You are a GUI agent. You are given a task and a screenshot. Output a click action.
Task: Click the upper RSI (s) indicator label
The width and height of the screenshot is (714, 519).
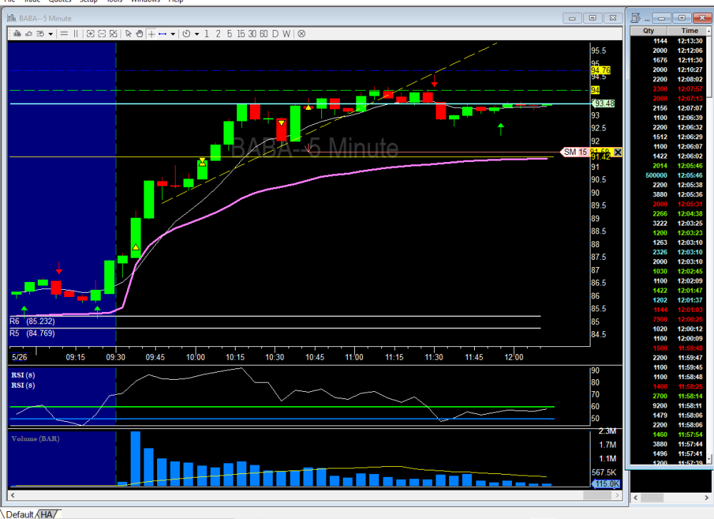click(23, 375)
